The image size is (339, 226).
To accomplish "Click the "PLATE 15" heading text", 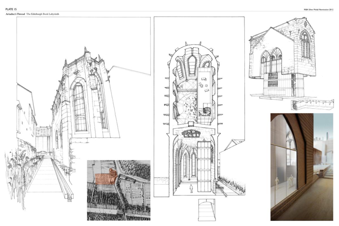I will 11,9.
